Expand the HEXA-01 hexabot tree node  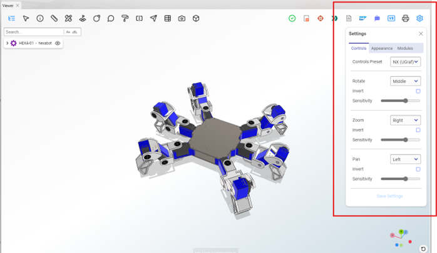7,43
